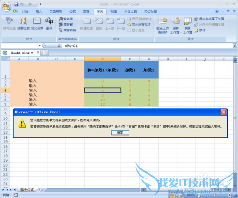238x198 pixels.
Task: Expand the name box dropdown
Action: tap(40, 46)
